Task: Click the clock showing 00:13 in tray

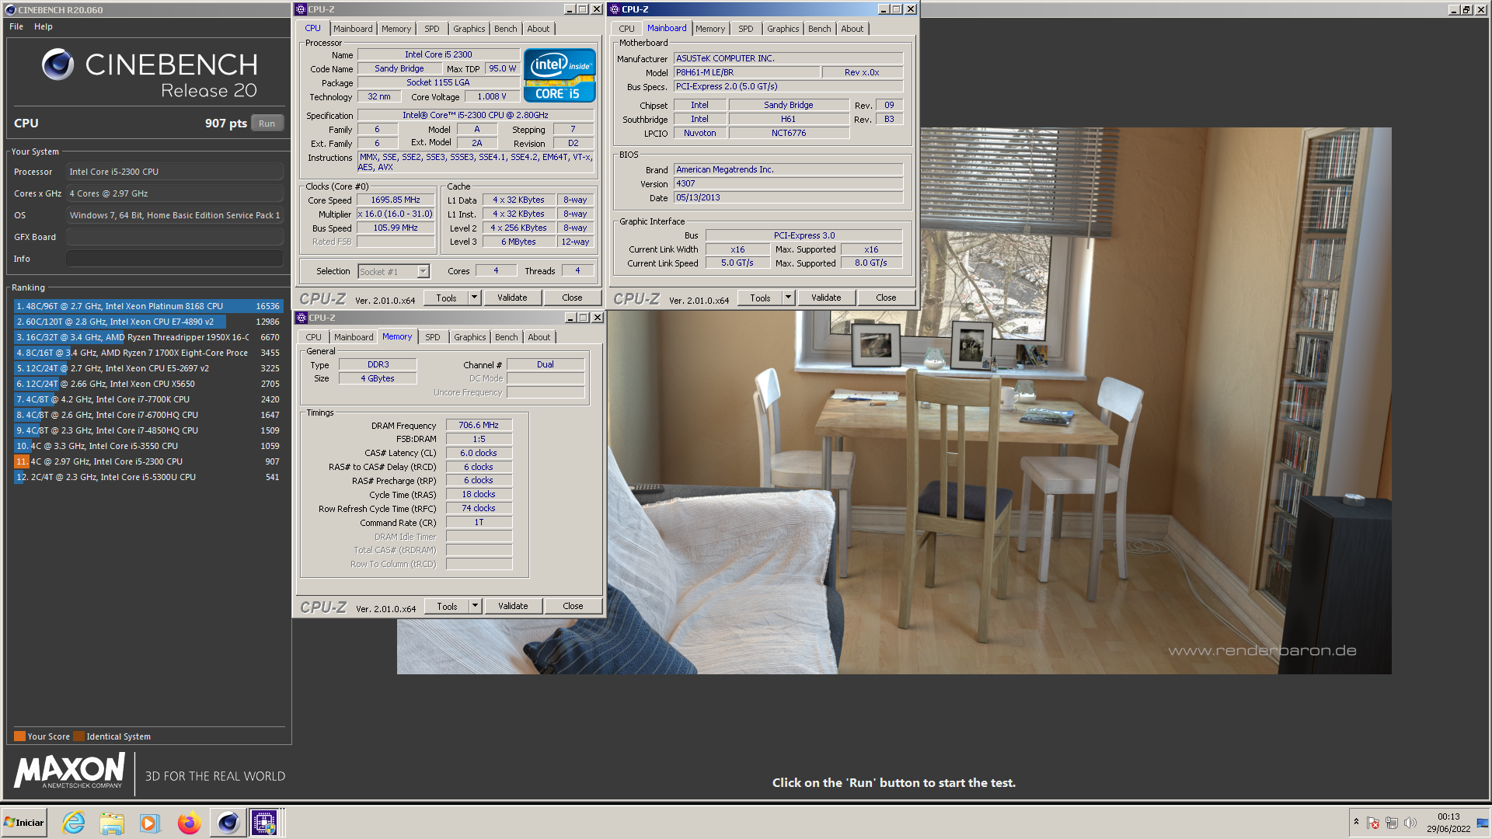Action: tap(1448, 816)
